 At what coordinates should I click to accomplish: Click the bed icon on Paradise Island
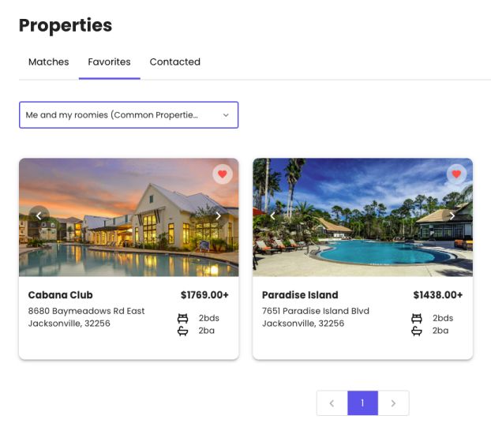(x=417, y=318)
